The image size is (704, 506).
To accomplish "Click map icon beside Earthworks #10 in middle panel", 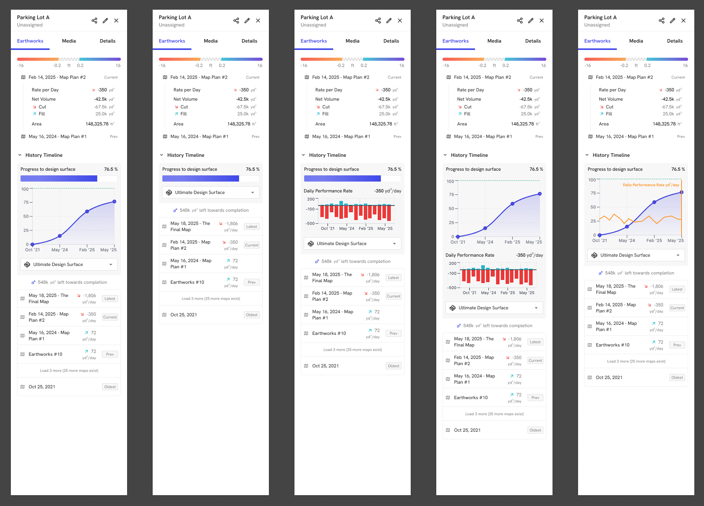I will [306, 333].
